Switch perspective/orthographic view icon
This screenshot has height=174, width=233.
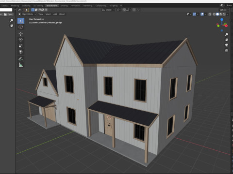point(227,50)
